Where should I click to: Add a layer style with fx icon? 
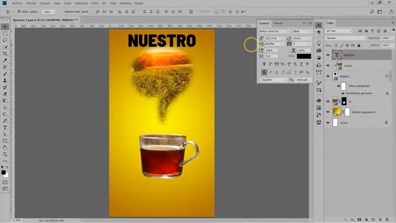coord(352,220)
